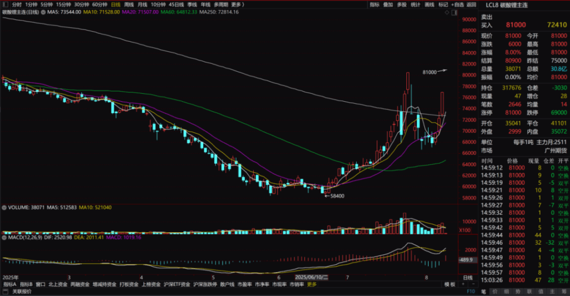
Task: Click the VOLUME indicator settings icon
Action: click(4, 208)
